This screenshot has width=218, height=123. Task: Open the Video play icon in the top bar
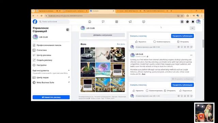pos(144,22)
